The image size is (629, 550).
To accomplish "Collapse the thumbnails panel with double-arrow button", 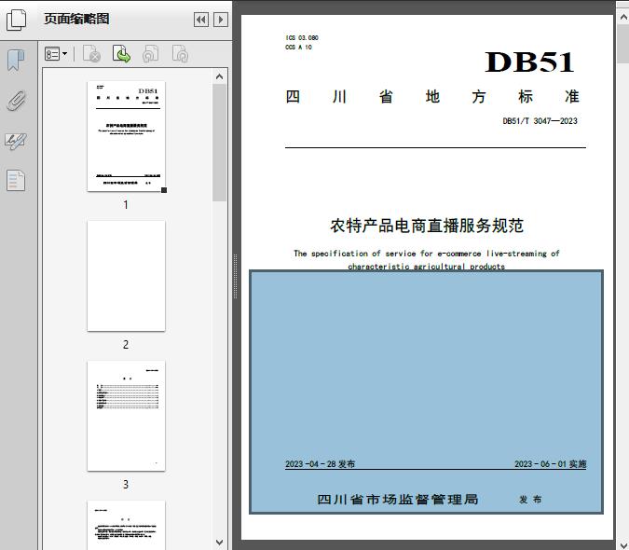I will [x=201, y=20].
